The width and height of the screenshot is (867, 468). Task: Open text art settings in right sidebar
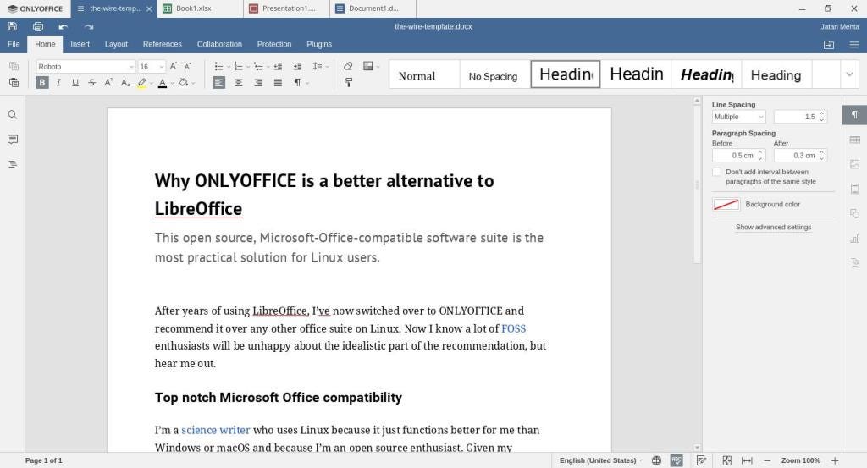click(855, 263)
